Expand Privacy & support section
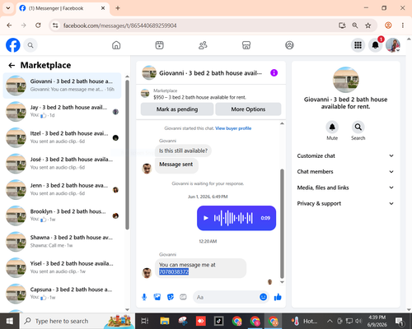 click(345, 203)
